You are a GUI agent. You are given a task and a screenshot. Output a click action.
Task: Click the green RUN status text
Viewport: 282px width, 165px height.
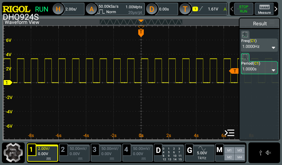(x=42, y=9)
